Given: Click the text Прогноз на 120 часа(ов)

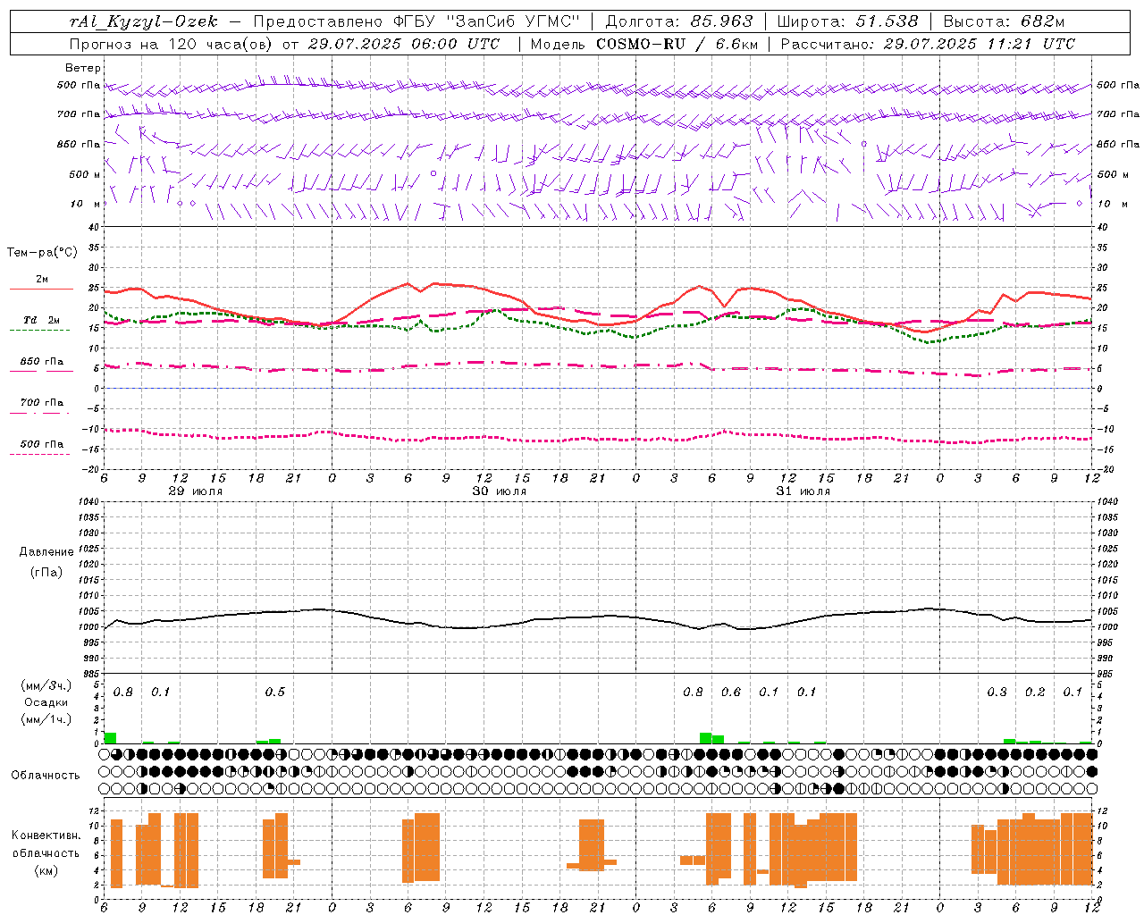Looking at the screenshot, I should 171,44.
